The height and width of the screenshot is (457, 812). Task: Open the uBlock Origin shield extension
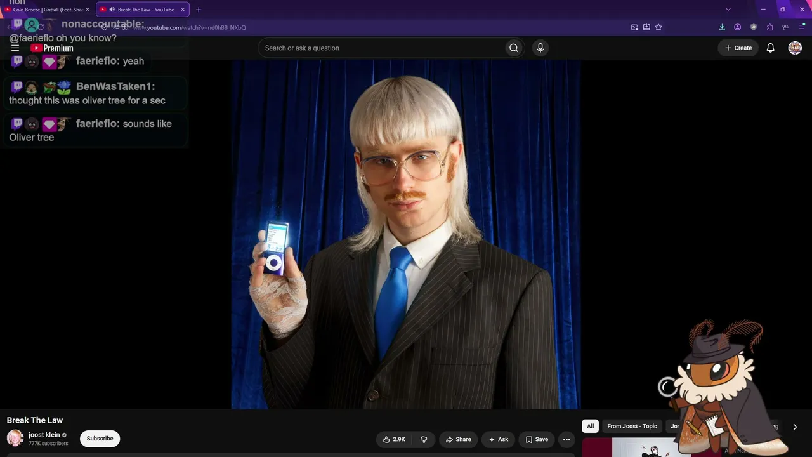[754, 27]
